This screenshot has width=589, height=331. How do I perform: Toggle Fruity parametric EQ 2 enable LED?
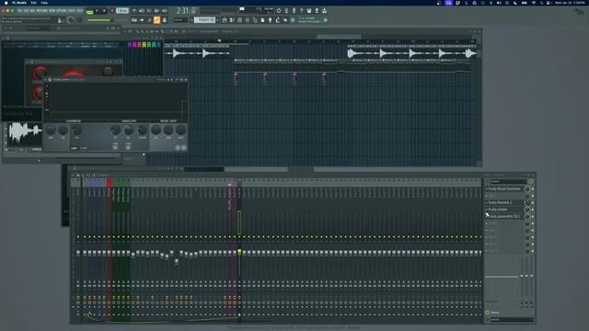(x=533, y=217)
